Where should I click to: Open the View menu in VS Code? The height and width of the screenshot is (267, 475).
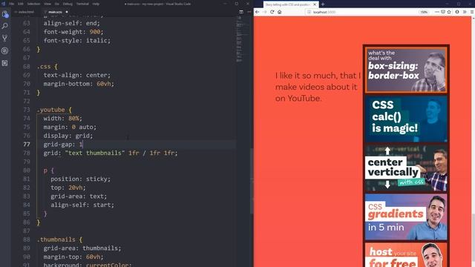point(47,4)
